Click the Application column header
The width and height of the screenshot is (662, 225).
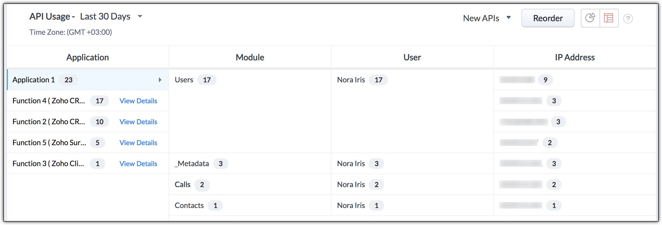pos(87,57)
